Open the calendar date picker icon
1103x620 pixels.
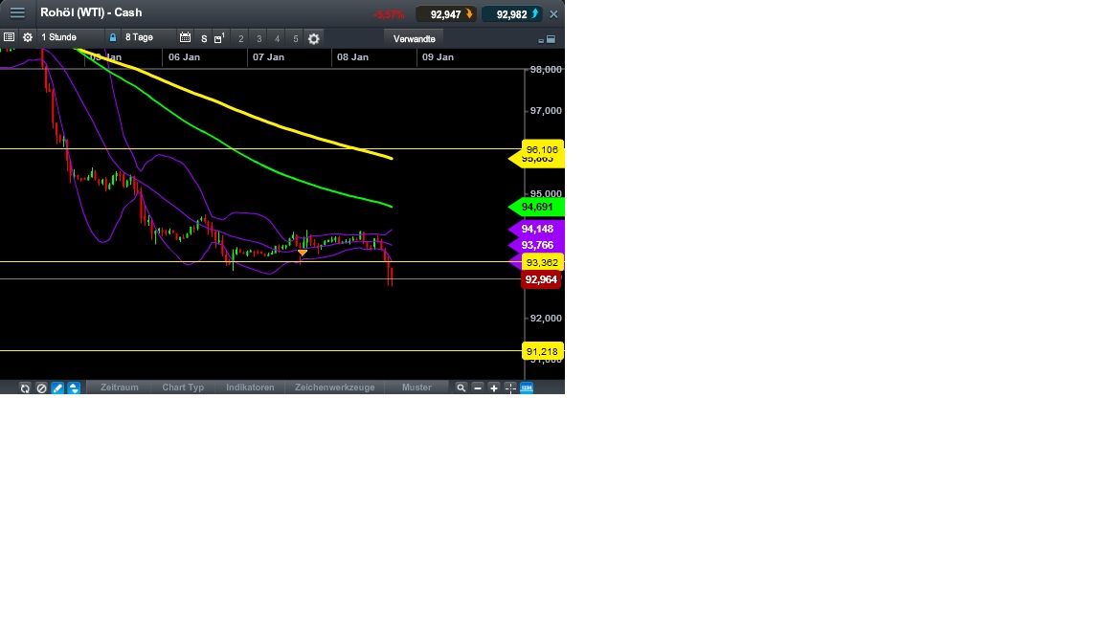pos(186,37)
